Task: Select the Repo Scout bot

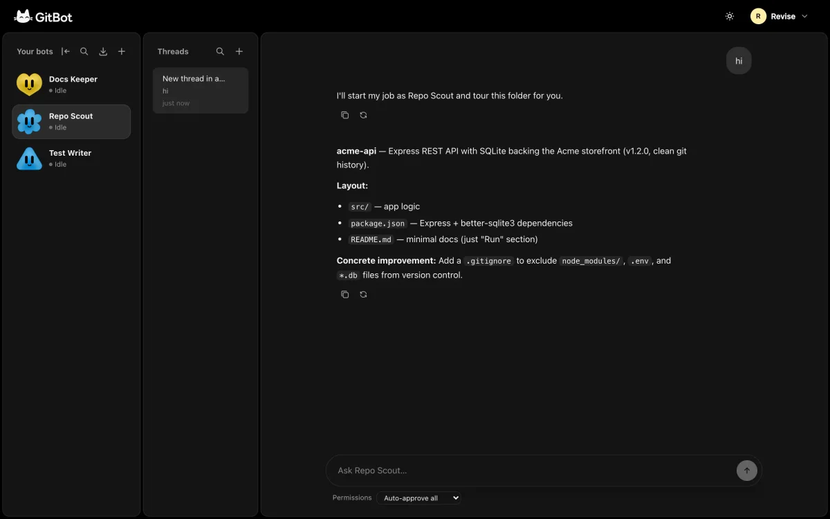Action: tap(71, 122)
